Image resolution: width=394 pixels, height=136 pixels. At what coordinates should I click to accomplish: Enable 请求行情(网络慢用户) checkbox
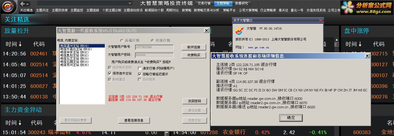(x=140, y=68)
